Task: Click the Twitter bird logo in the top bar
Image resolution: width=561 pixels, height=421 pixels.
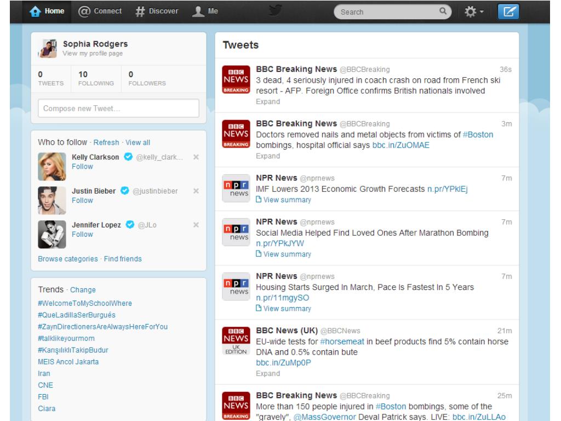Action: pos(275,11)
